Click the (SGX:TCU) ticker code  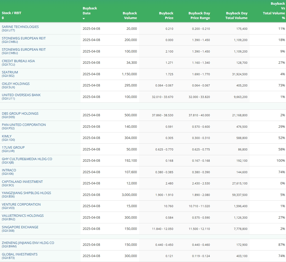8,65
